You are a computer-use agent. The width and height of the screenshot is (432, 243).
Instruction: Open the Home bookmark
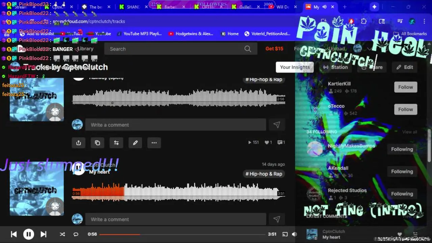point(230,34)
